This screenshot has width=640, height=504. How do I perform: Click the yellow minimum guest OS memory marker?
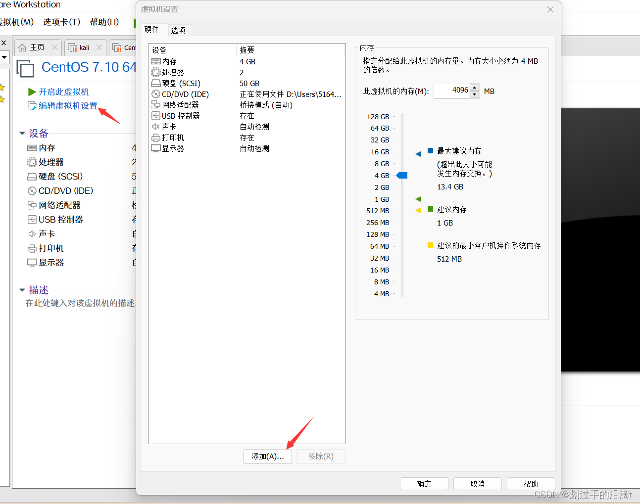click(418, 210)
